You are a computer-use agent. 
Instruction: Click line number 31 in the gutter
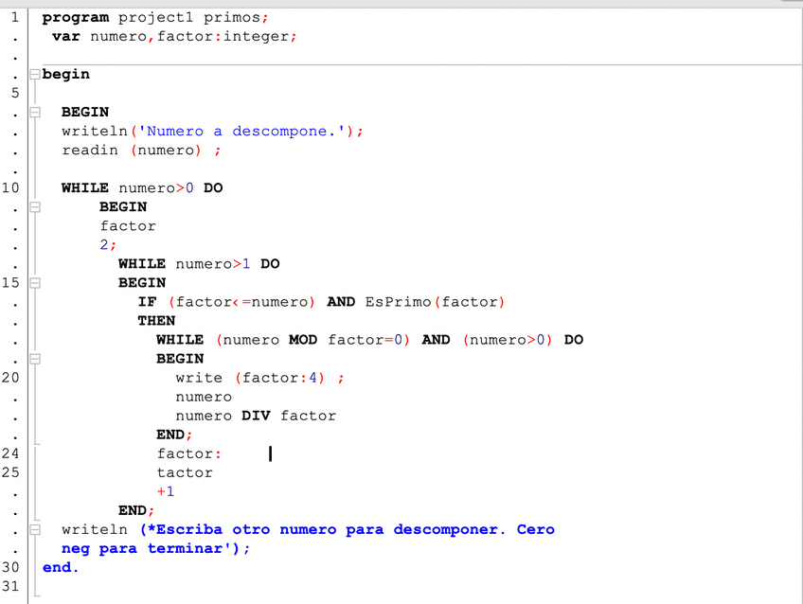(x=11, y=586)
